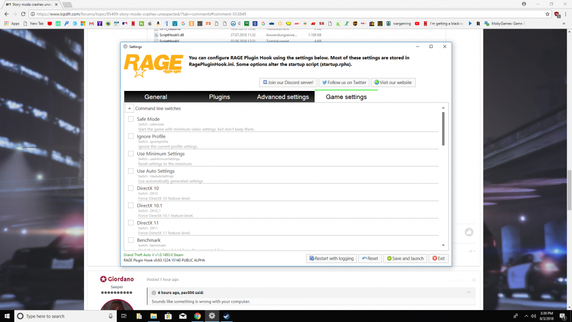Image resolution: width=572 pixels, height=322 pixels.
Task: Click the Settings list scrollbar thumb
Action: tap(443, 129)
